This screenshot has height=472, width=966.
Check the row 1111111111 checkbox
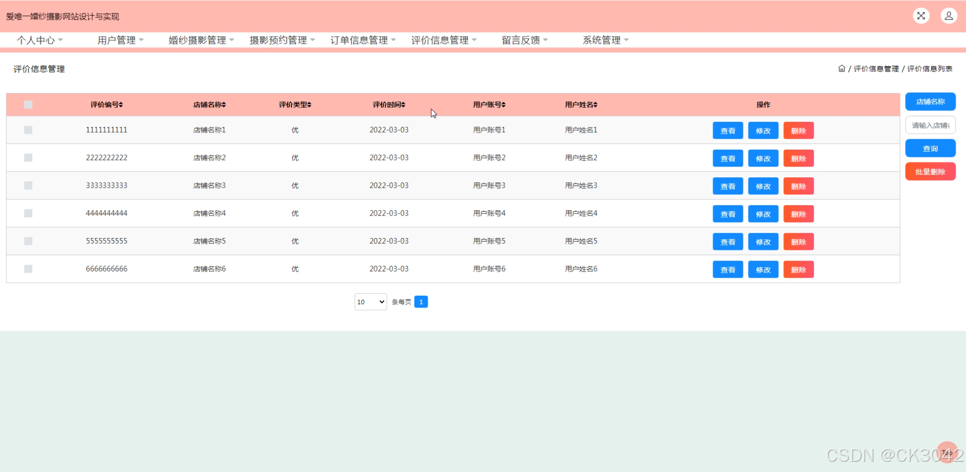coord(28,130)
